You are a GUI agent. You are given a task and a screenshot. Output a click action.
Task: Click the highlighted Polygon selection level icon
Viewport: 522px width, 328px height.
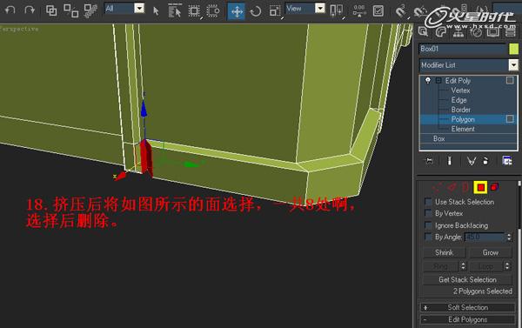coord(480,187)
